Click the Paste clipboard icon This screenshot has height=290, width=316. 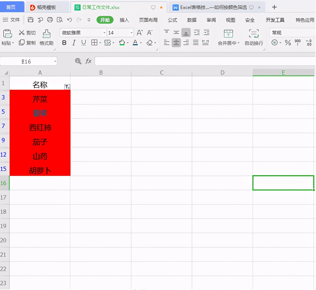click(7, 34)
